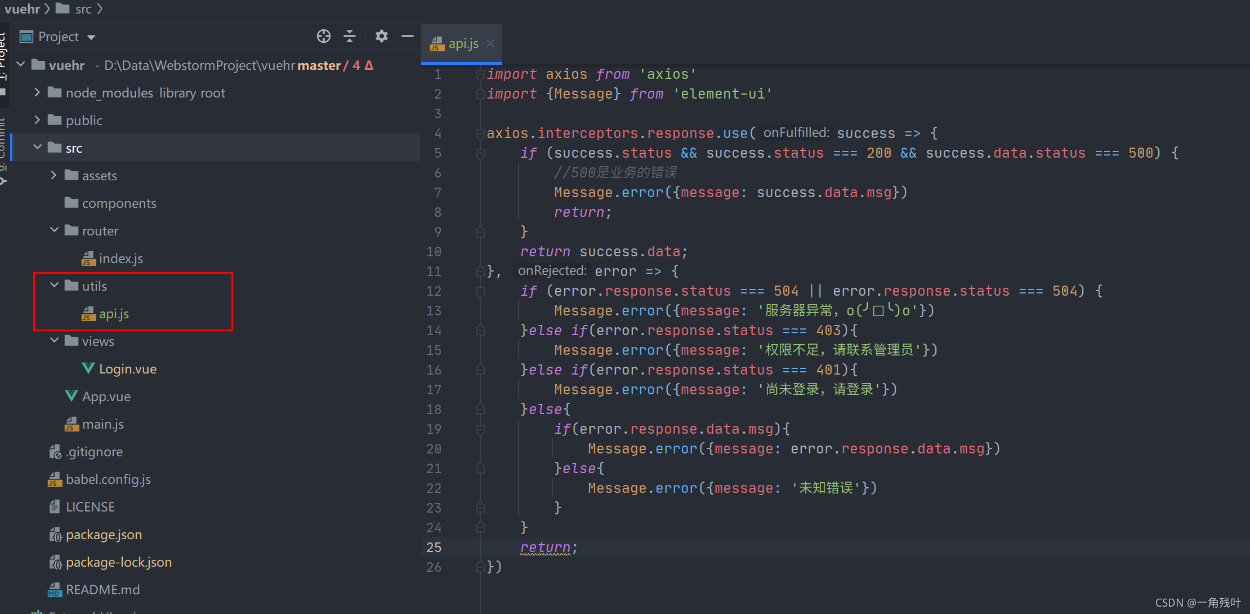Open package.json from the tree
1250x614 pixels.
[x=104, y=535]
